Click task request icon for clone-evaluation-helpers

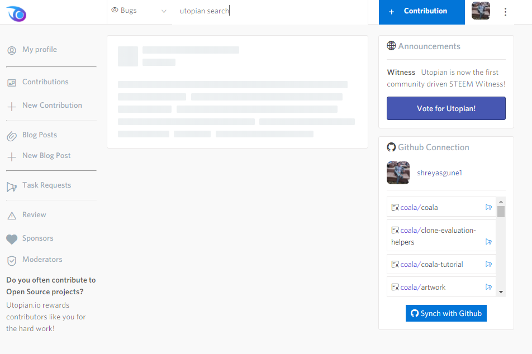point(488,242)
